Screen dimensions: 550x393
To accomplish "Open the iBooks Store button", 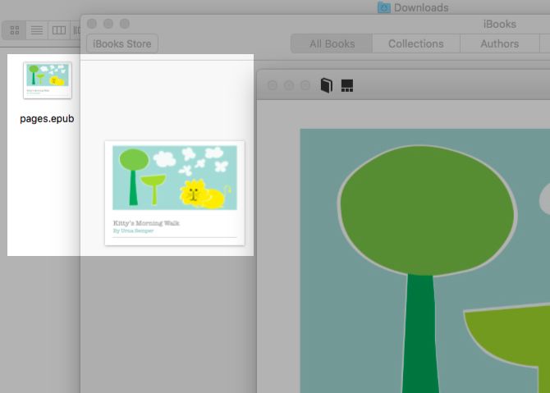I will [122, 43].
